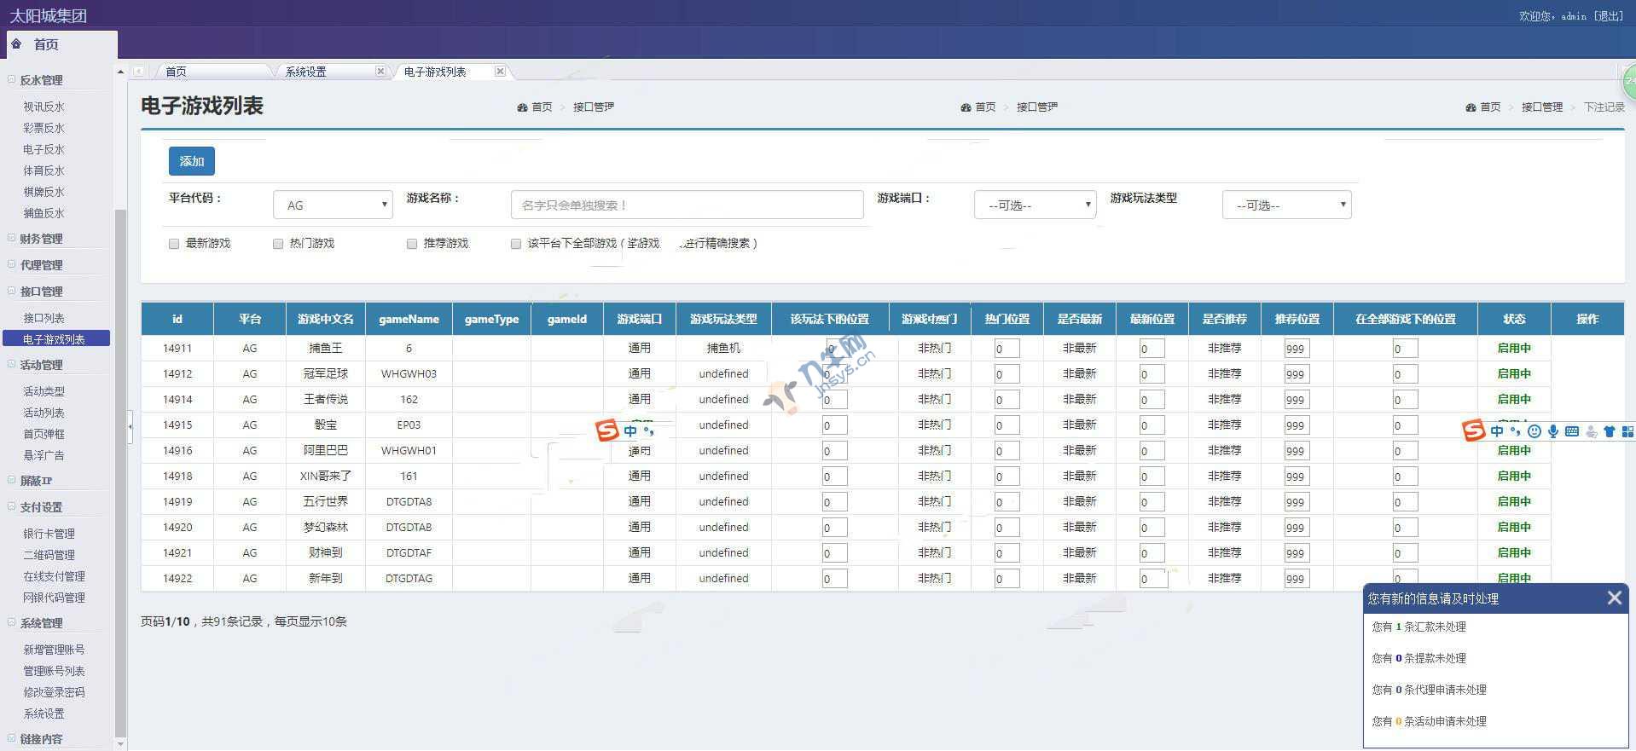Click the sidebar collapse handle next to the table
Screen dimensions: 1636x751
tap(130, 425)
